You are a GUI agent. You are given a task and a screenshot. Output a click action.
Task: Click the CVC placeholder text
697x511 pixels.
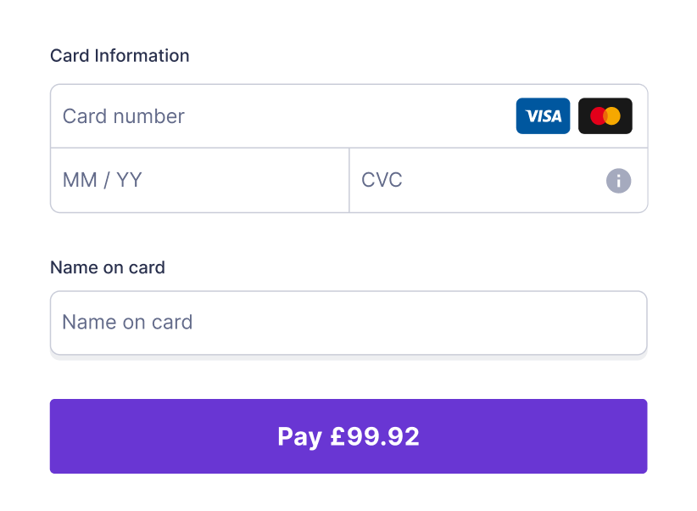click(382, 180)
